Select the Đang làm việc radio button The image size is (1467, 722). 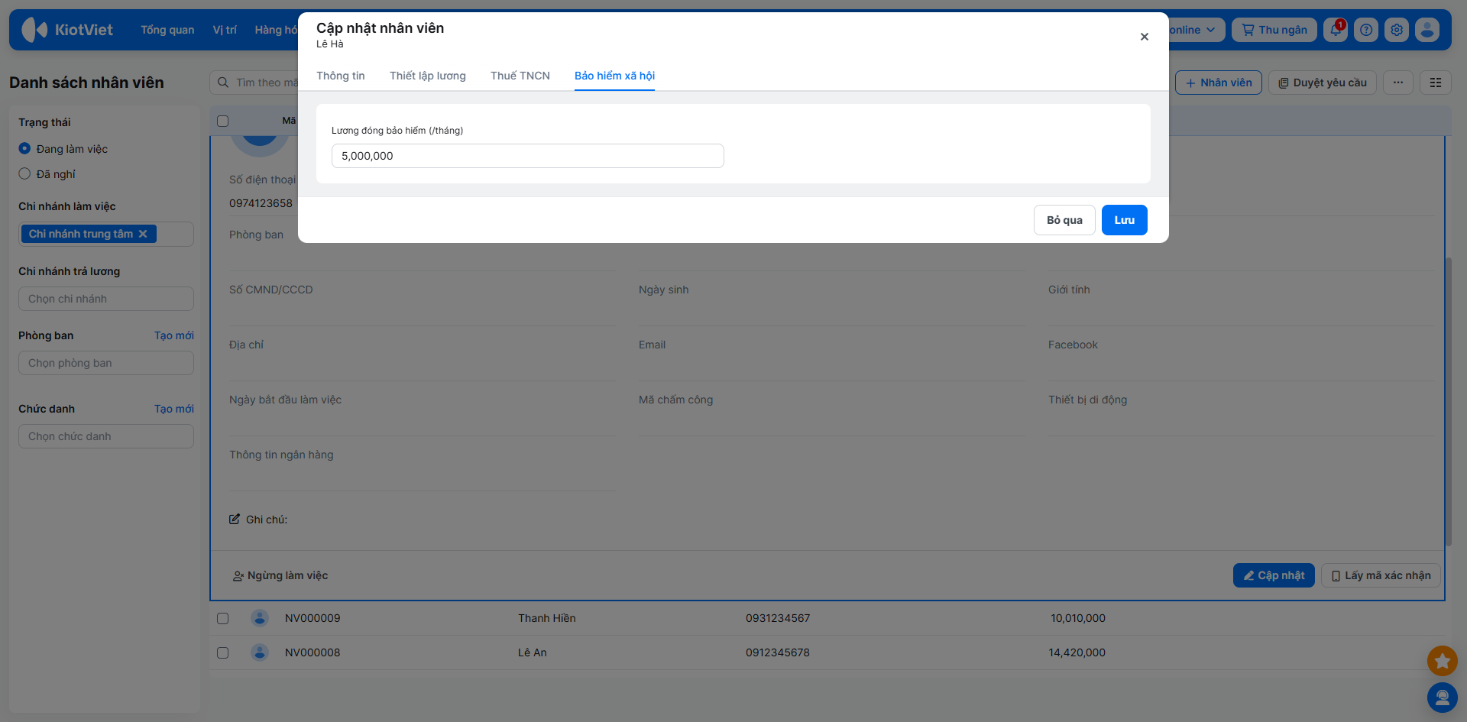pos(24,149)
